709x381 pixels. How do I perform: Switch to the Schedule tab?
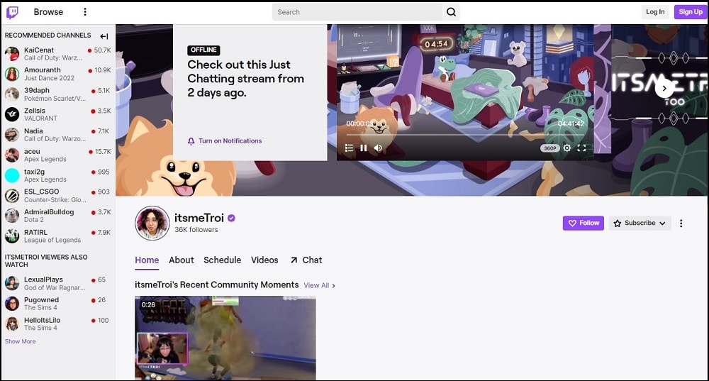click(223, 260)
